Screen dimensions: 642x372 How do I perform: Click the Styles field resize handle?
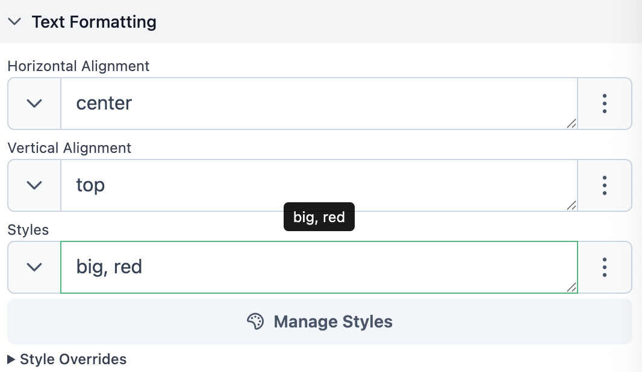tap(572, 288)
